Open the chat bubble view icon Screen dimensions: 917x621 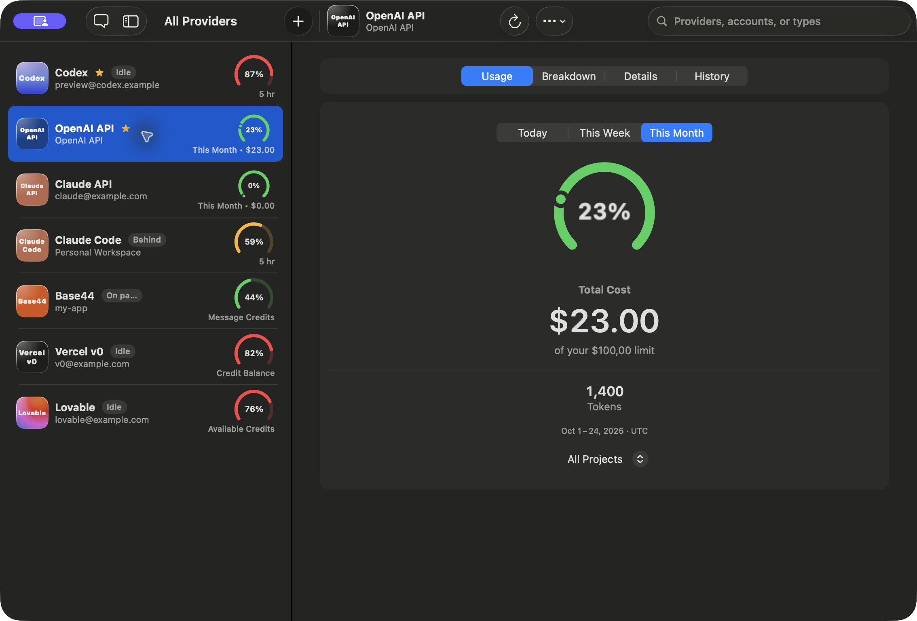101,21
